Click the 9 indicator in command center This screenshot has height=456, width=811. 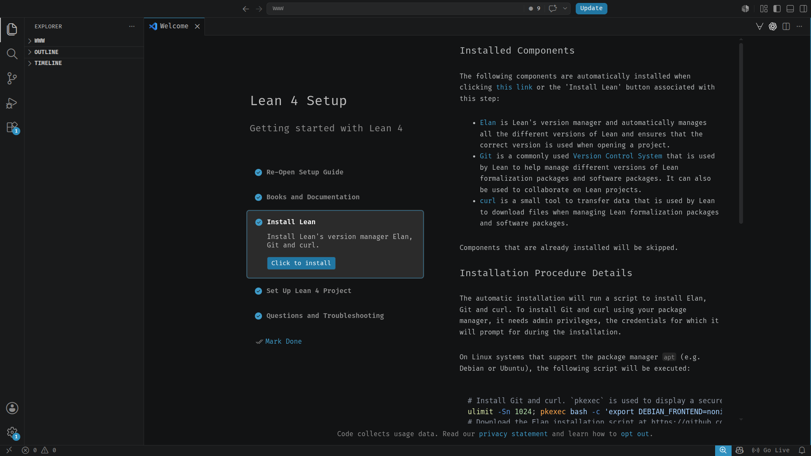534,8
